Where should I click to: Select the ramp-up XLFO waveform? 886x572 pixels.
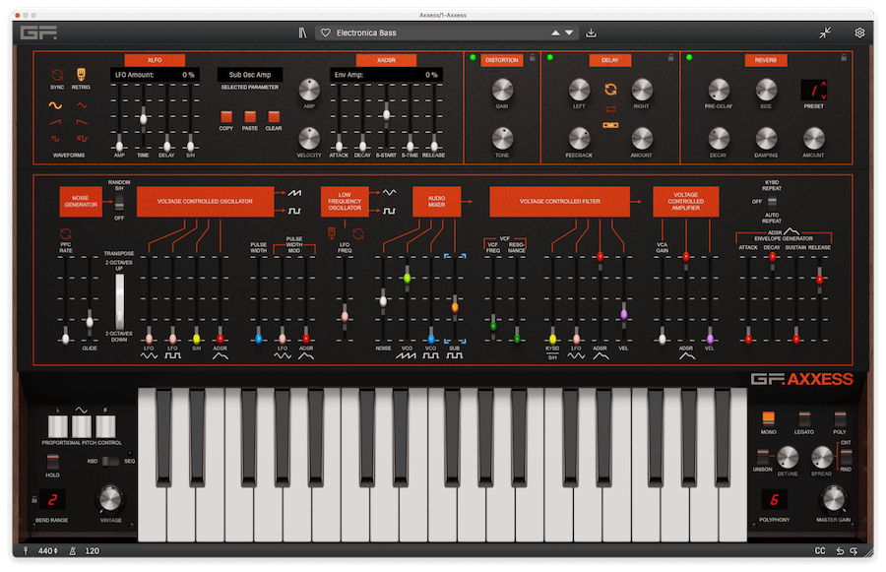(55, 121)
